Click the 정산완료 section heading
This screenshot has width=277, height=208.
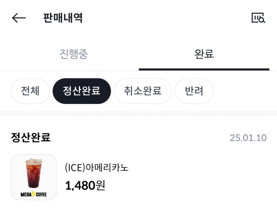click(x=31, y=138)
